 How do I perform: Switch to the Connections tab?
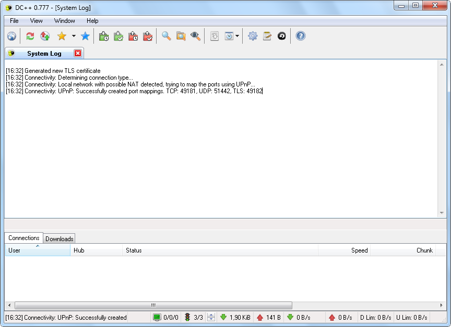coord(24,238)
